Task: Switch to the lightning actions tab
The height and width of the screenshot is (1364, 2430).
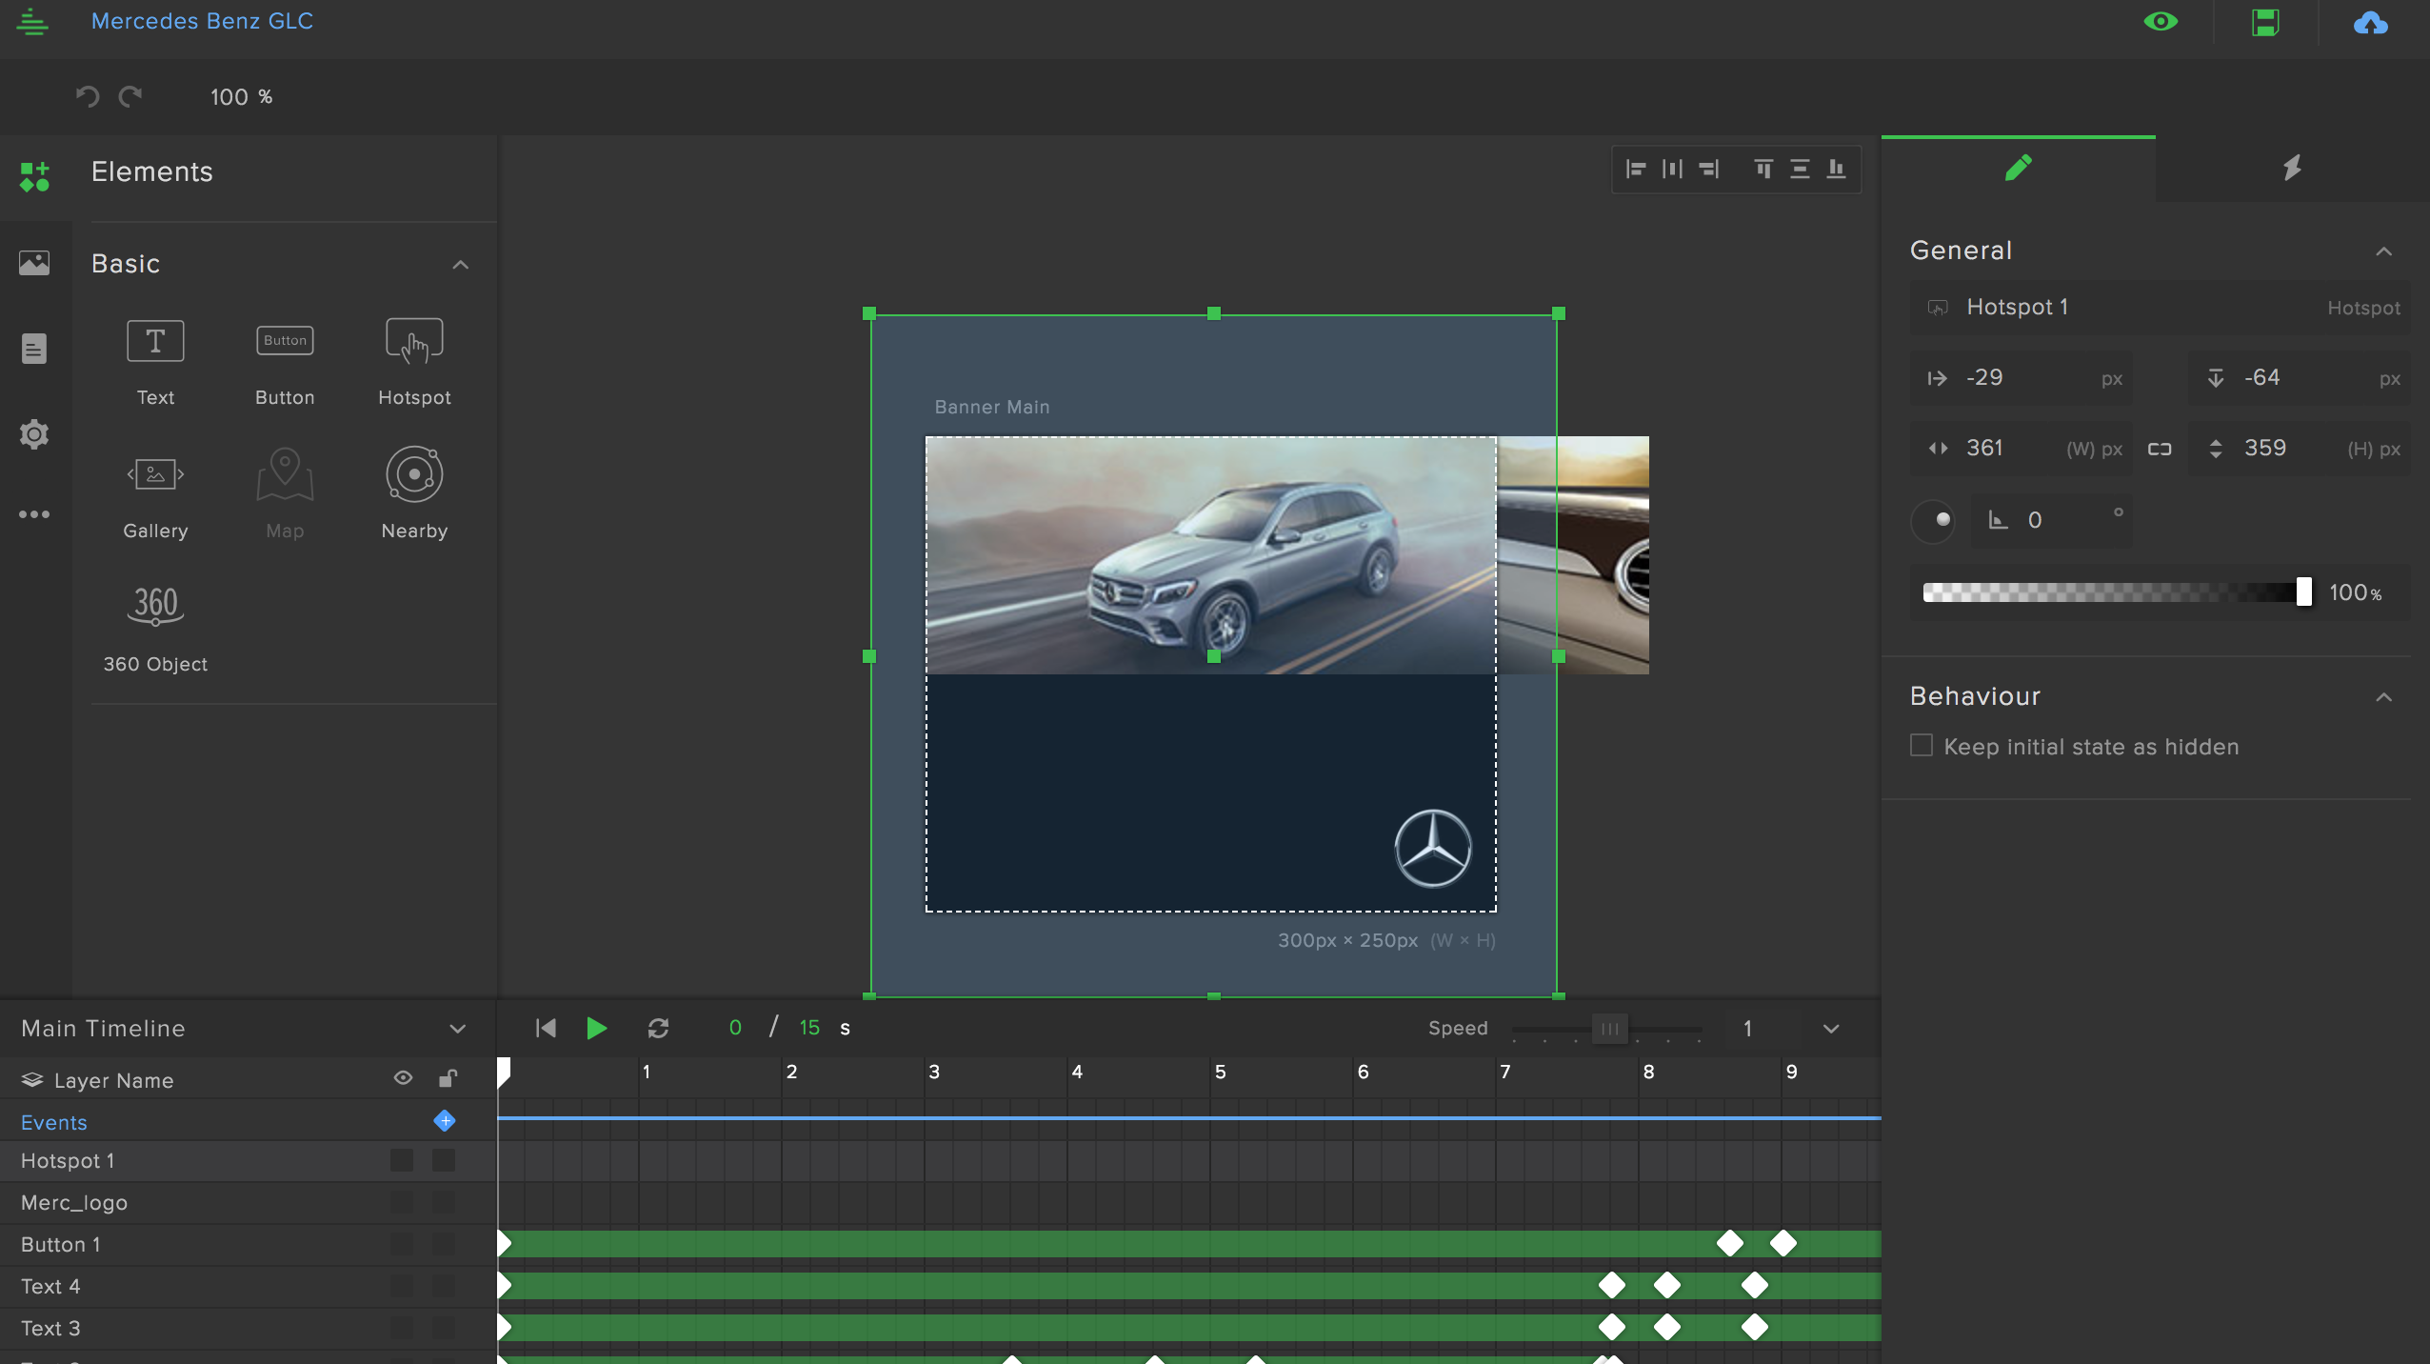Action: 2292,169
